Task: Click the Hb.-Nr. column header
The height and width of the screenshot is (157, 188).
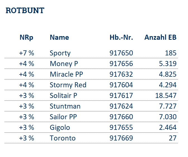Action: [x=121, y=38]
